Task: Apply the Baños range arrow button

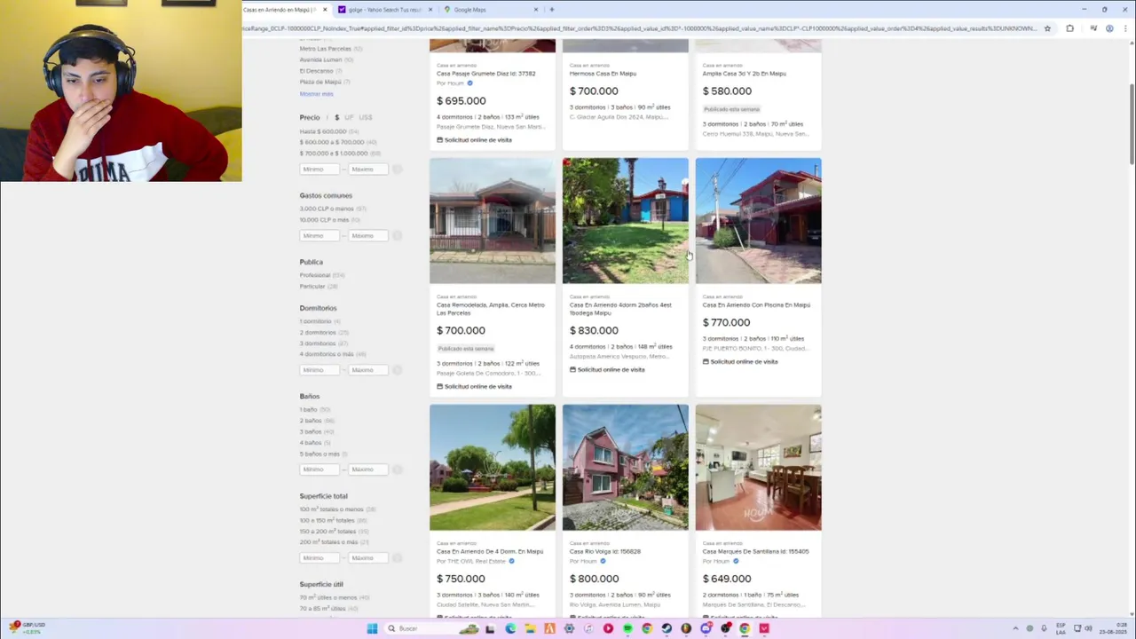Action: [x=398, y=469]
